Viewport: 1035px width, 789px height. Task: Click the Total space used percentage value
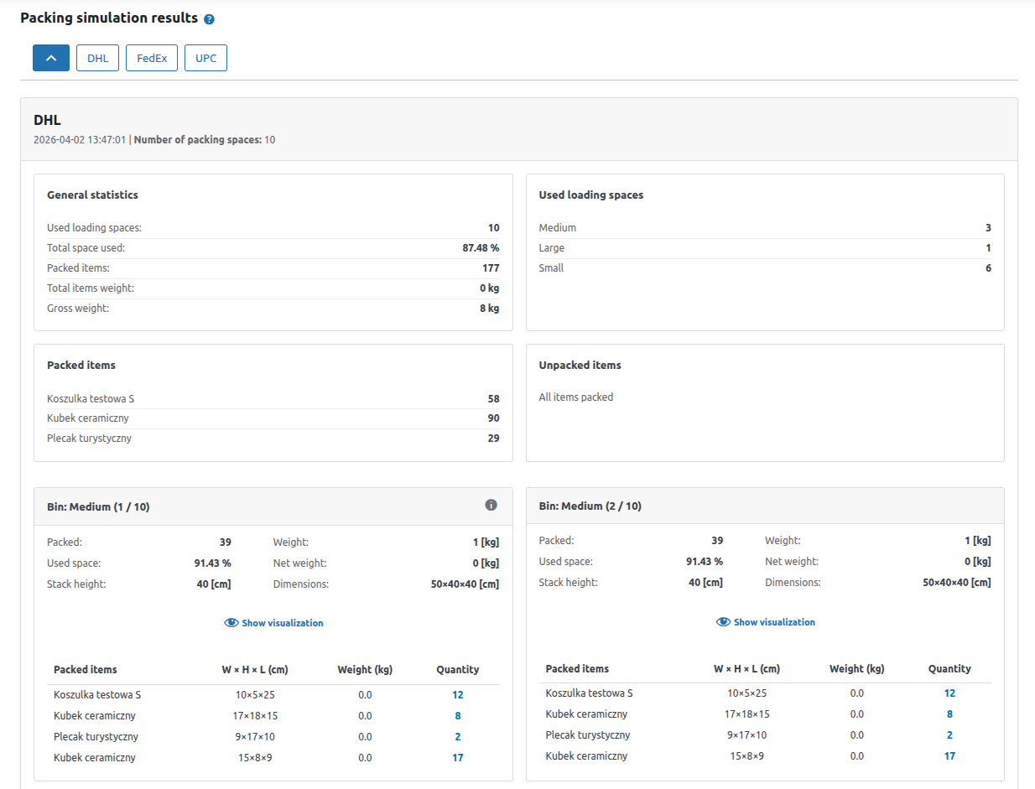482,247
